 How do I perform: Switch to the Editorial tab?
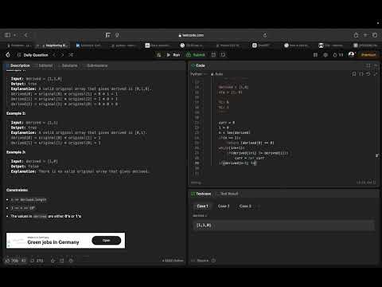coord(44,65)
